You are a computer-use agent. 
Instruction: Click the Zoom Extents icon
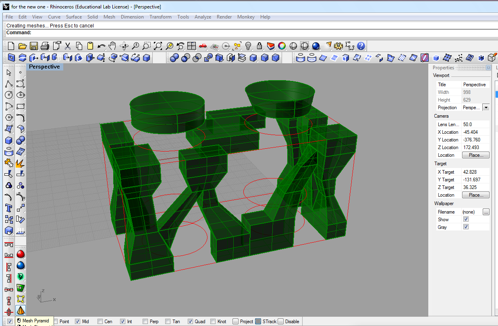(x=158, y=46)
